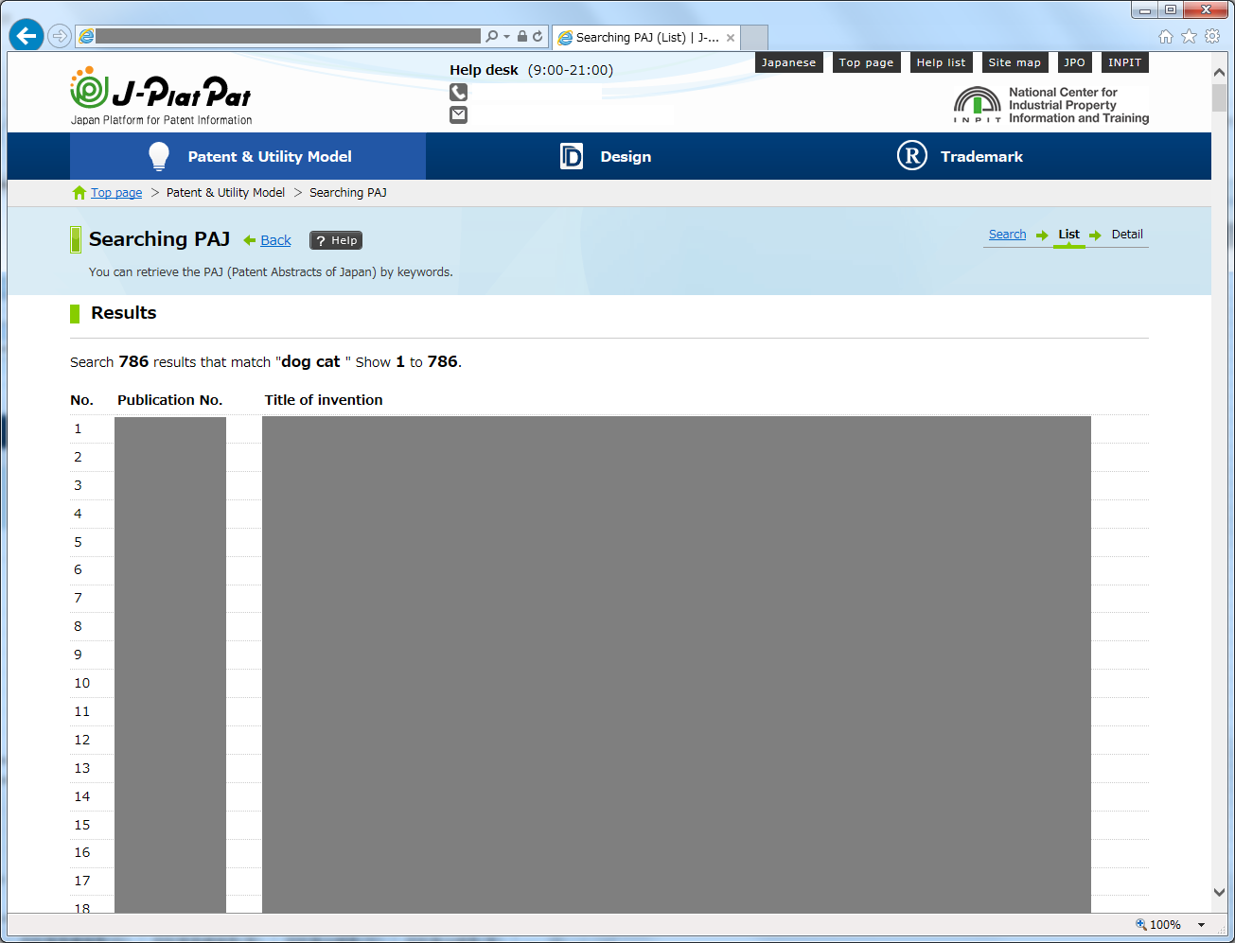Click the browser Home icon
The height and width of the screenshot is (943, 1235).
point(1165,35)
